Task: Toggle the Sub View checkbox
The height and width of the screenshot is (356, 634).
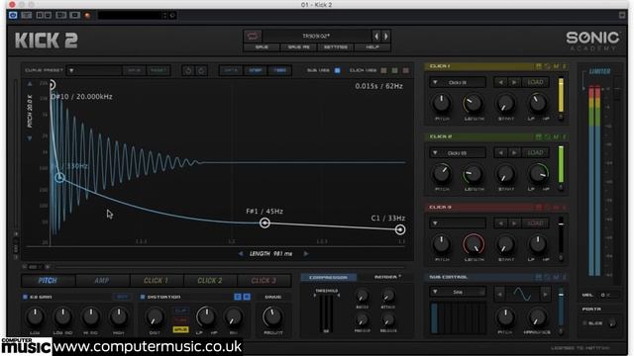Action: pos(337,70)
